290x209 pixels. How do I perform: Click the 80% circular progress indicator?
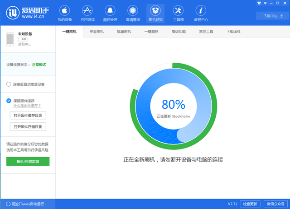[x=174, y=107]
